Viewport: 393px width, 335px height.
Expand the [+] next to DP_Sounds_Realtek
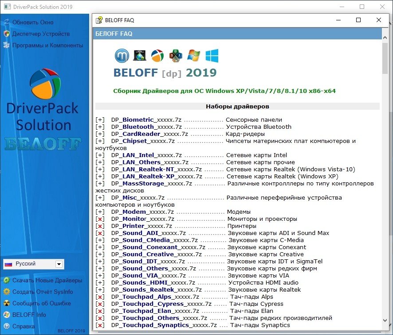click(x=100, y=290)
